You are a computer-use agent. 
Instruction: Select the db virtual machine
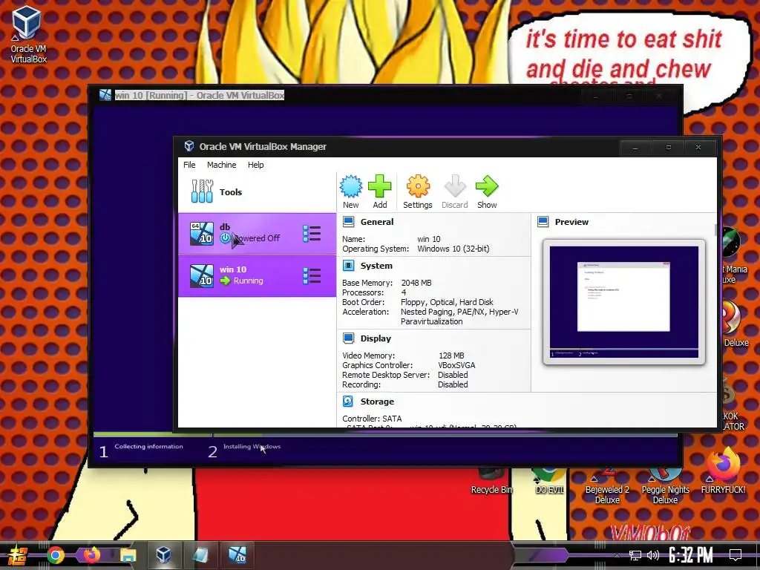(257, 234)
